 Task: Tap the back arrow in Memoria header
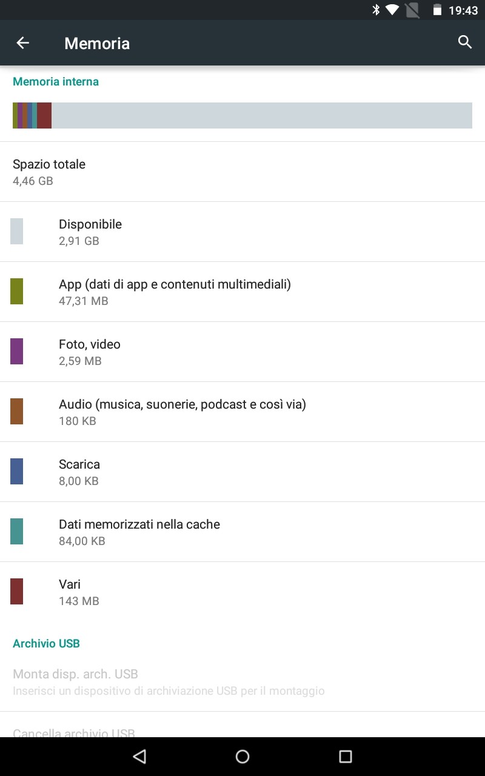(x=22, y=43)
